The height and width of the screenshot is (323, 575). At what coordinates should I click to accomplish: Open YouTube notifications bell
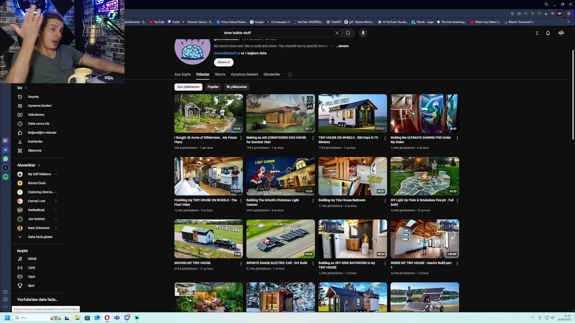point(548,33)
